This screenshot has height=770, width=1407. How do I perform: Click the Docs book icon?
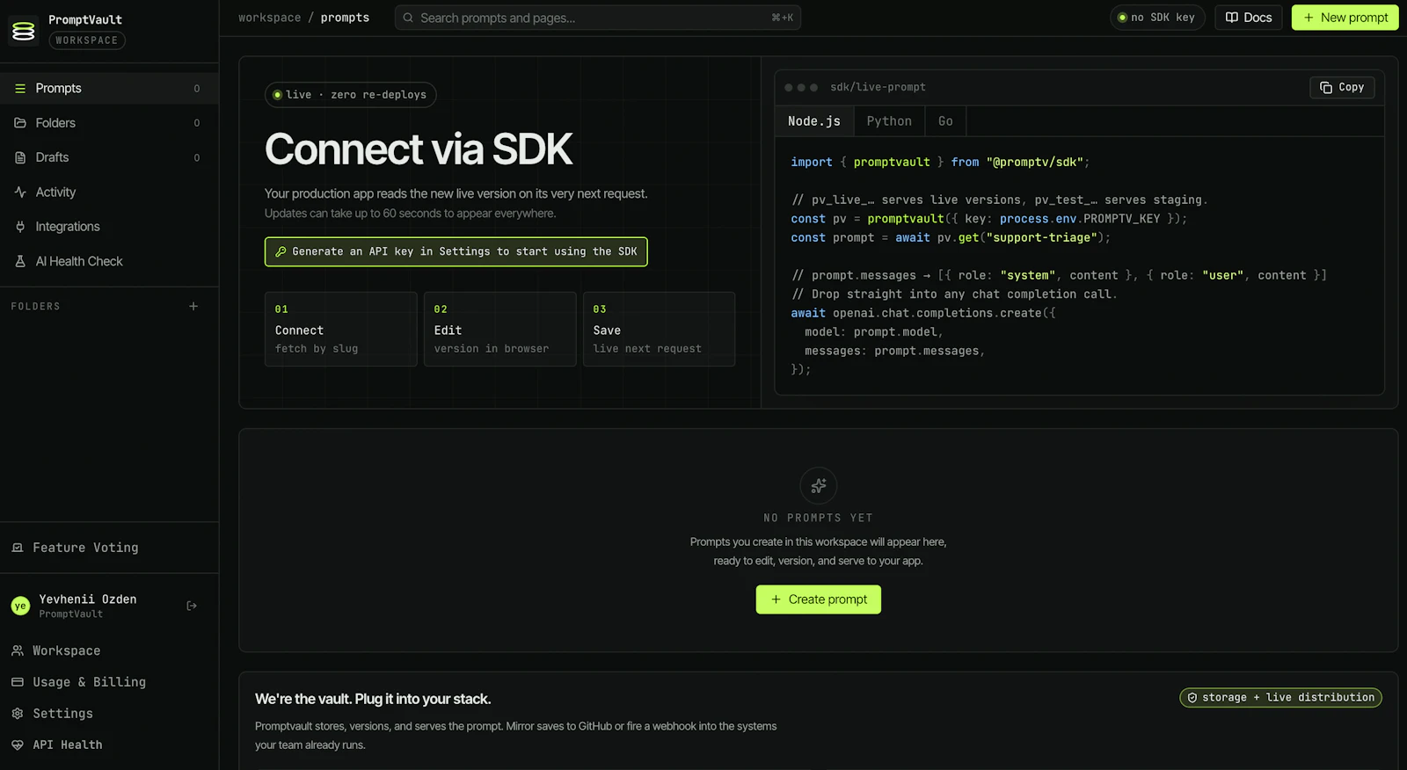tap(1232, 18)
